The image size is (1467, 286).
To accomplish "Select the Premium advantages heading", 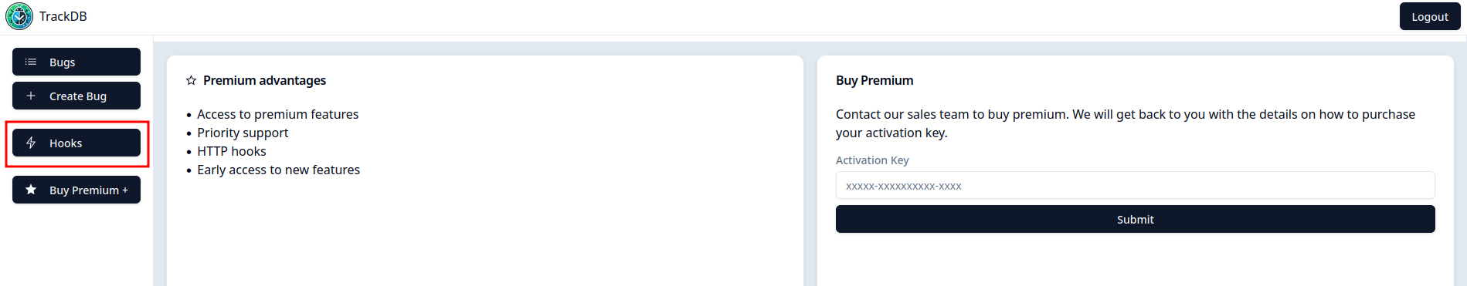I will tap(264, 80).
